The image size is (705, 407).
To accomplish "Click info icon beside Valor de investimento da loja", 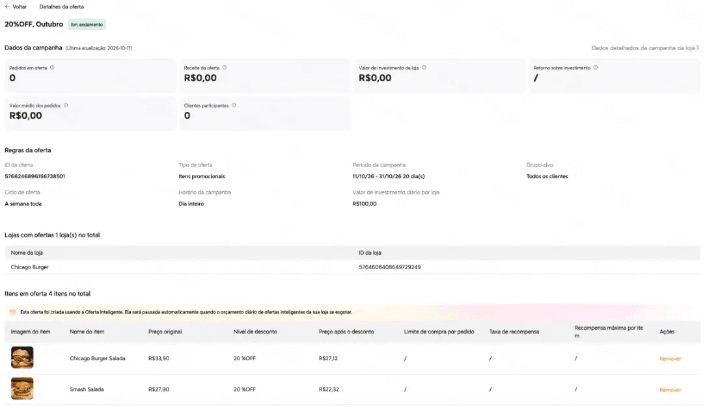I will (424, 68).
